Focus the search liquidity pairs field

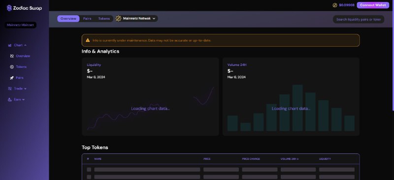coord(359,19)
